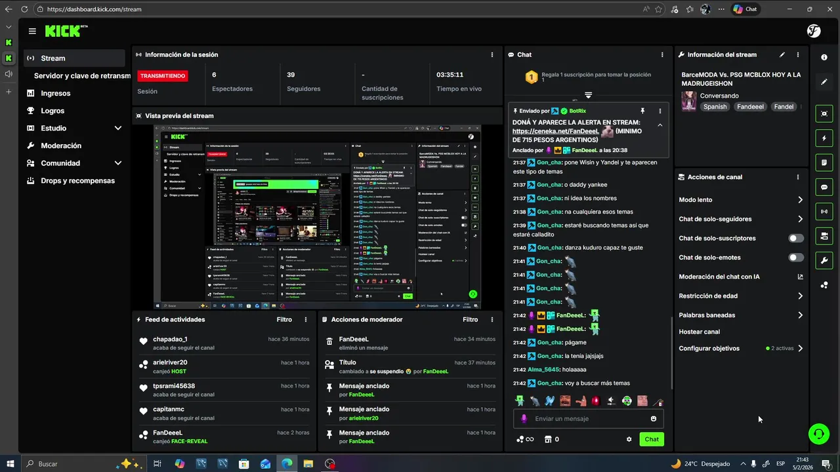Edit stream info with the pencil icon

tap(782, 55)
